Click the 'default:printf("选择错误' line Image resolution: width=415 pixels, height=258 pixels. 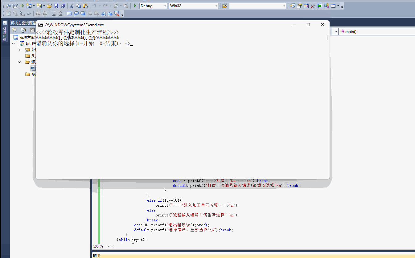[184, 230]
